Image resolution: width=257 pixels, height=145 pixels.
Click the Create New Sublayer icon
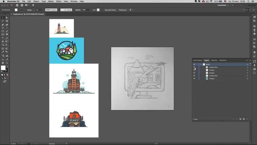(x=240, y=119)
